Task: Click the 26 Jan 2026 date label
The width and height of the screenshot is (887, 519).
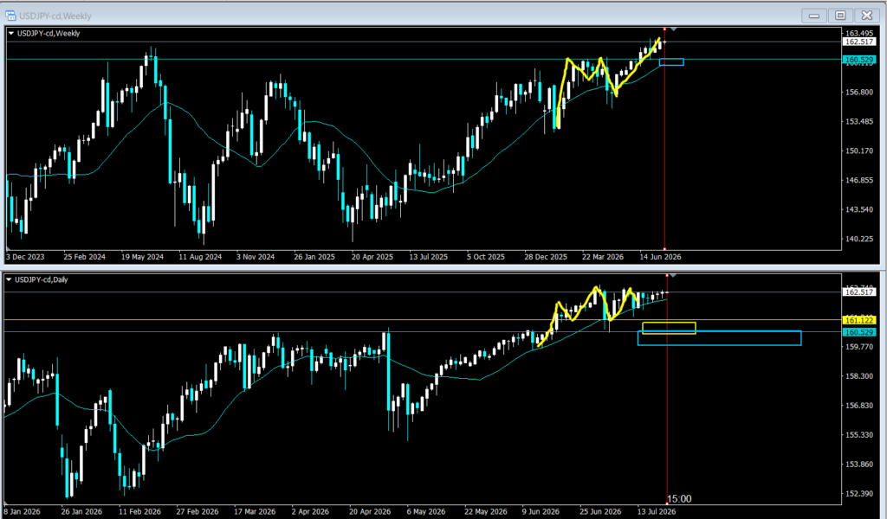Action: point(81,512)
